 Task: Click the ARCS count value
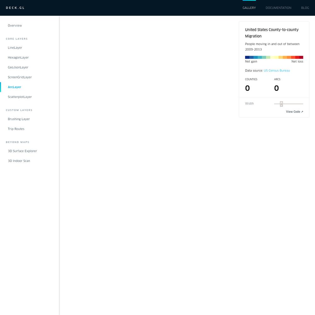tap(277, 88)
